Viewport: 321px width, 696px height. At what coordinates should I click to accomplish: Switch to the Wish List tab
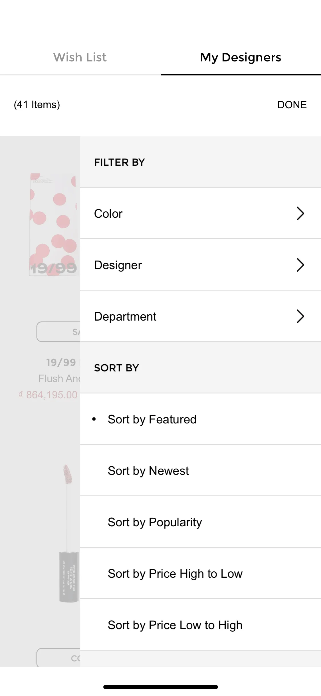80,57
